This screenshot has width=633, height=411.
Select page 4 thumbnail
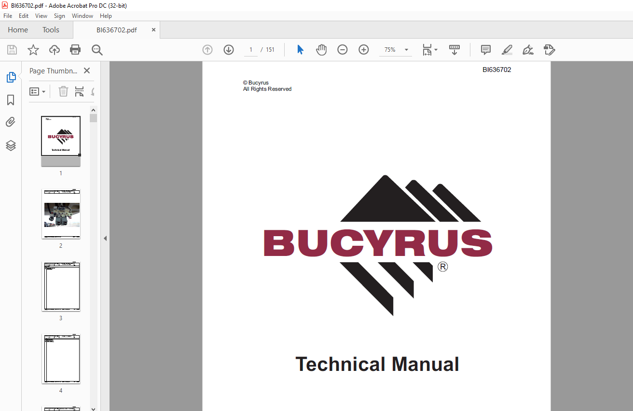click(x=61, y=359)
